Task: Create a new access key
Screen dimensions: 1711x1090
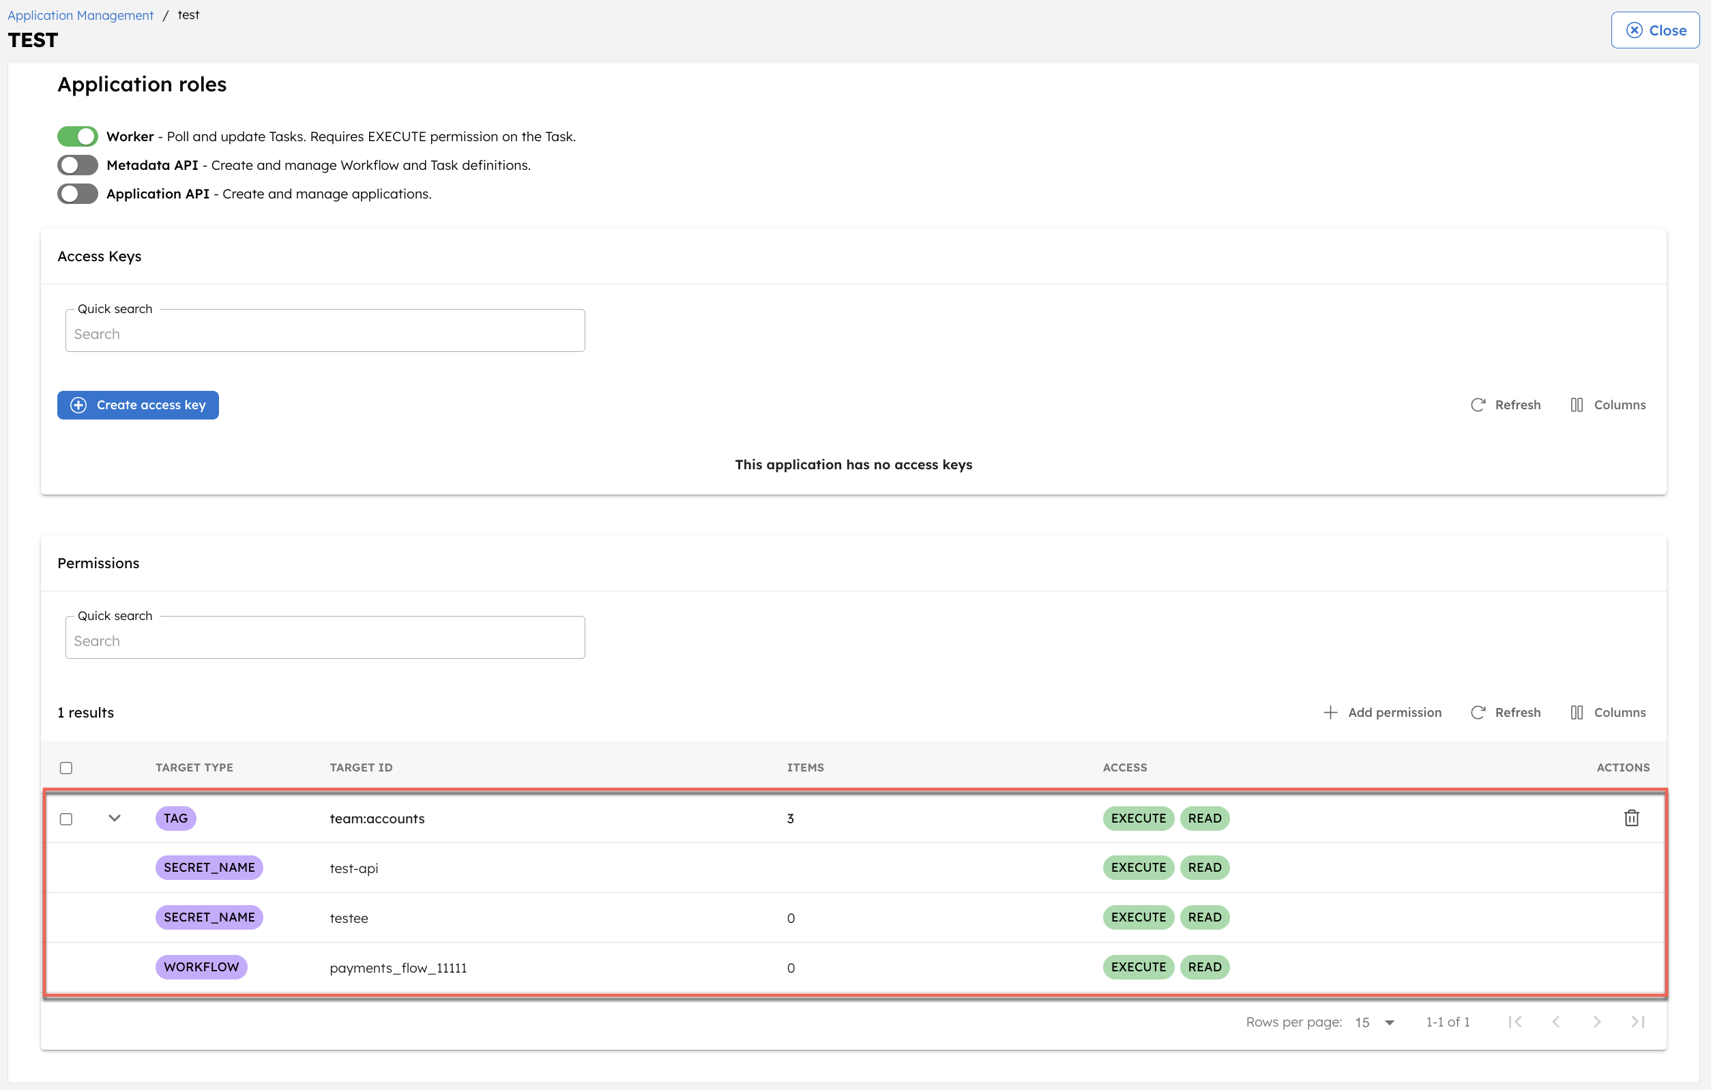Action: point(138,404)
